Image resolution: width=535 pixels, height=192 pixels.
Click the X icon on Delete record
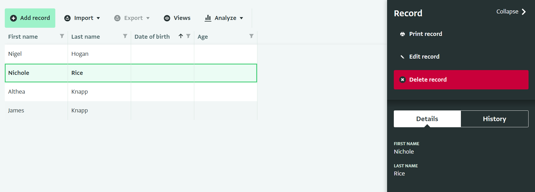tap(403, 80)
